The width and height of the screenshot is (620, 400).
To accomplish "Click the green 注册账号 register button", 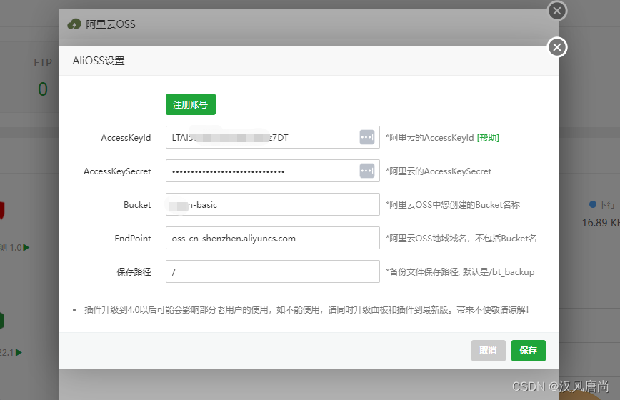I will pos(191,104).
